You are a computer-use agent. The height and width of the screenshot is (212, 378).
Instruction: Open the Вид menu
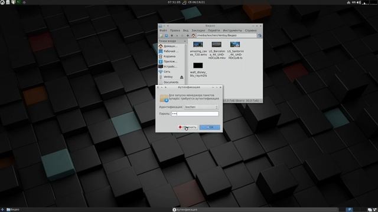[185, 31]
